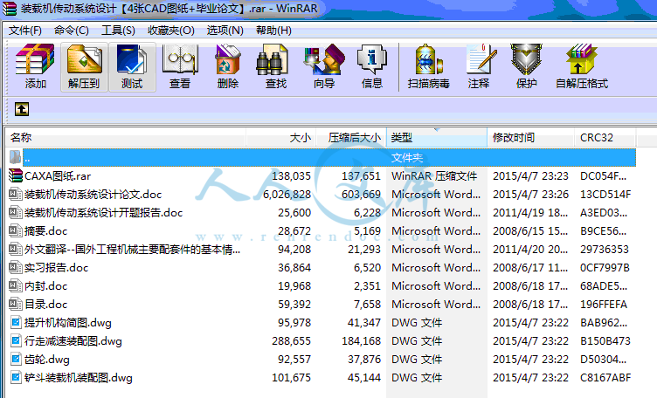The width and height of the screenshot is (657, 398).
Task: Click the CAXA图纸.rar archive file icon
Action: [16, 175]
